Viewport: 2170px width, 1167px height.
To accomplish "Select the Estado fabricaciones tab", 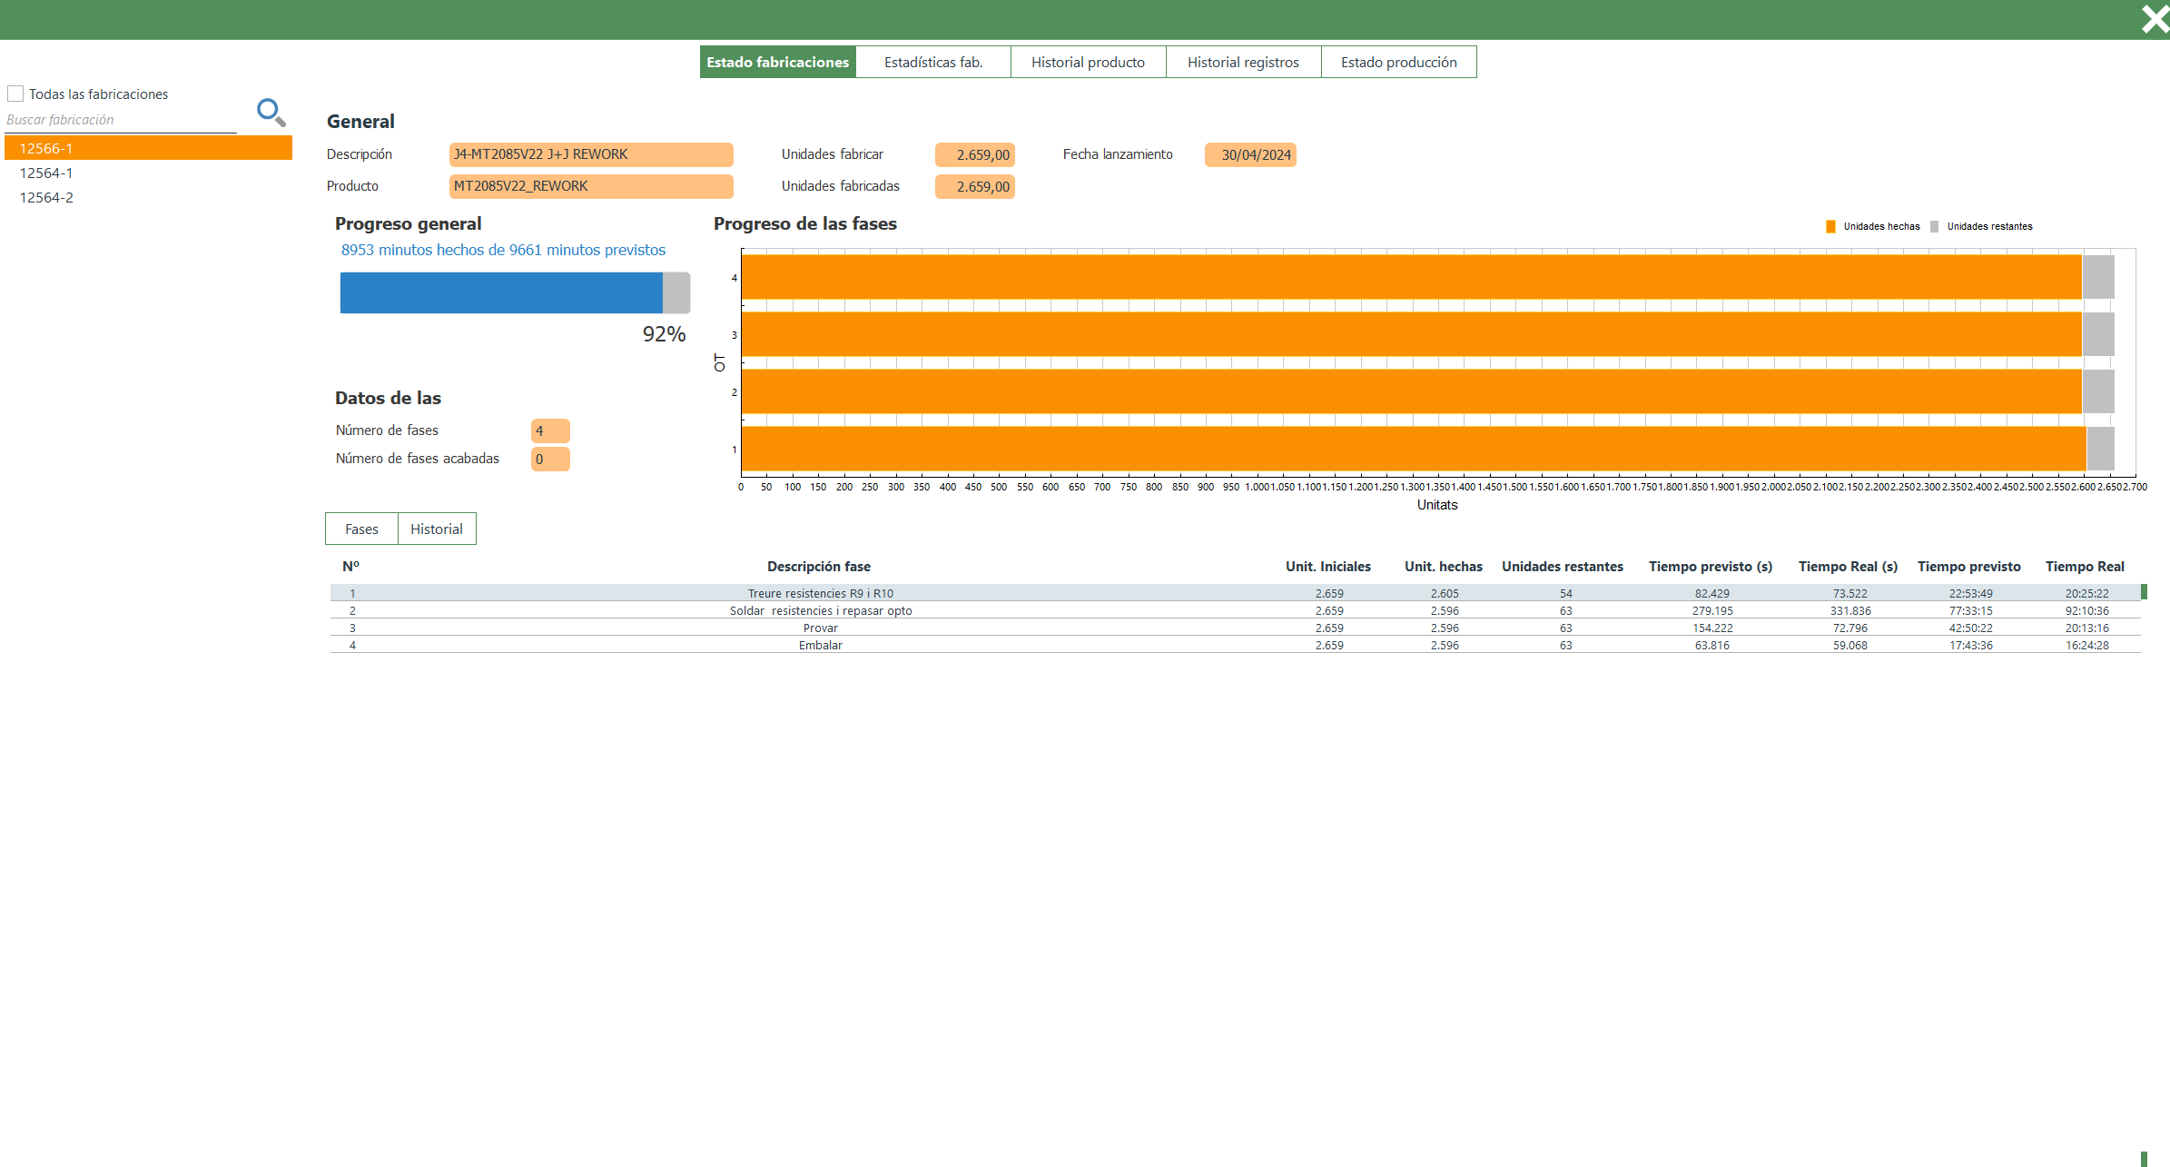I will (x=777, y=62).
